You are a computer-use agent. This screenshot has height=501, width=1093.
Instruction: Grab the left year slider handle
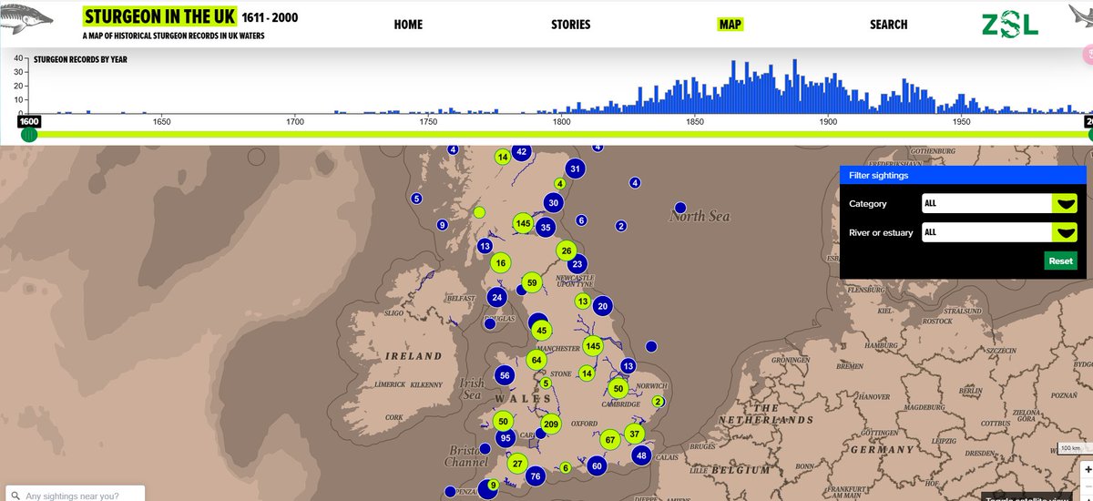29,135
